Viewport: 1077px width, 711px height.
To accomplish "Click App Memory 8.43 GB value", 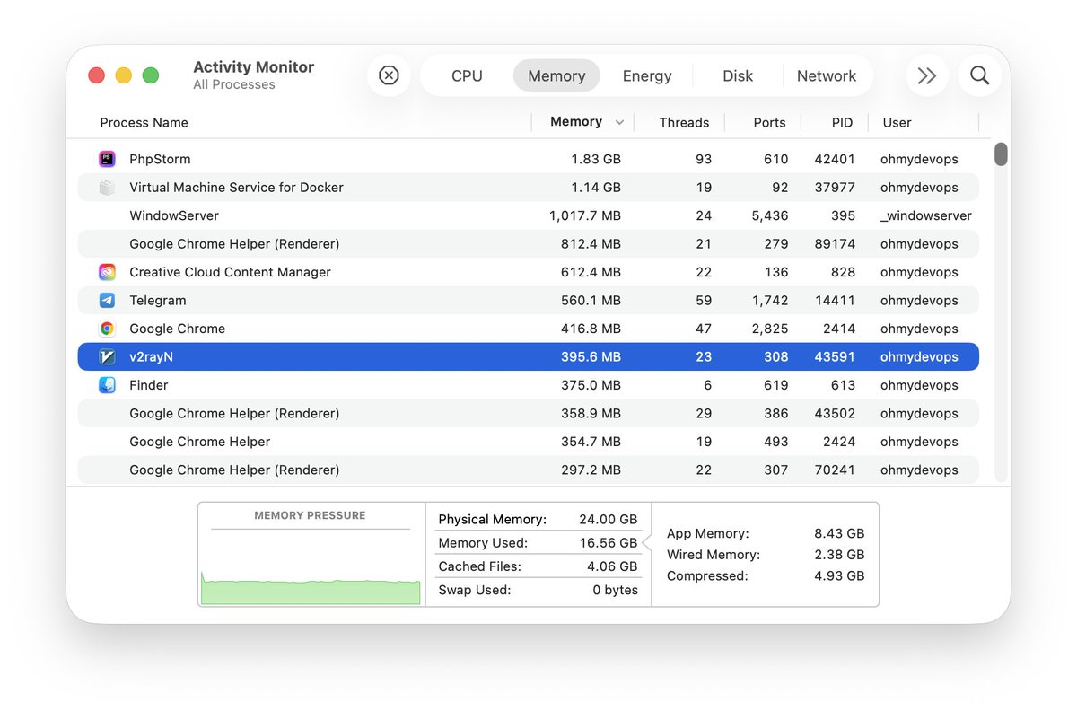I will (839, 533).
